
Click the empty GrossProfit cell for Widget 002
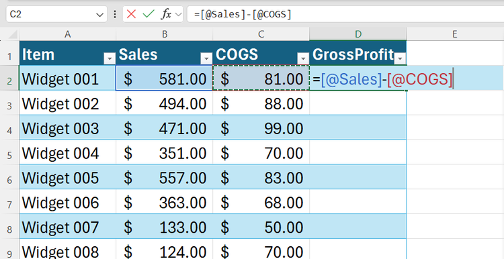click(358, 103)
